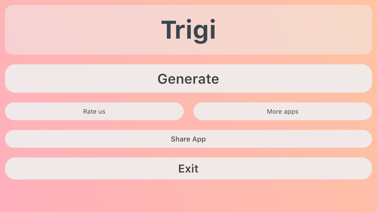Browse other apps via More apps
This screenshot has height=212, width=377.
pos(283,111)
